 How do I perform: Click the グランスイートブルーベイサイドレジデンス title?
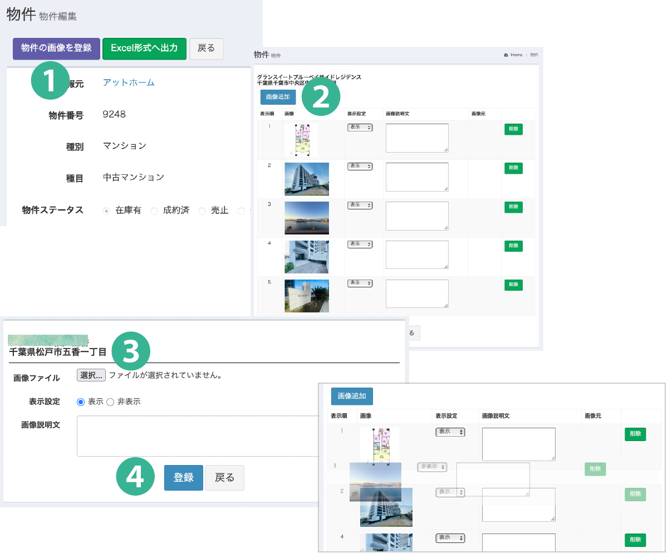(x=309, y=77)
